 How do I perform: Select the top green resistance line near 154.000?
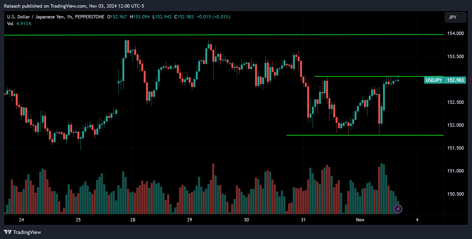click(224, 35)
